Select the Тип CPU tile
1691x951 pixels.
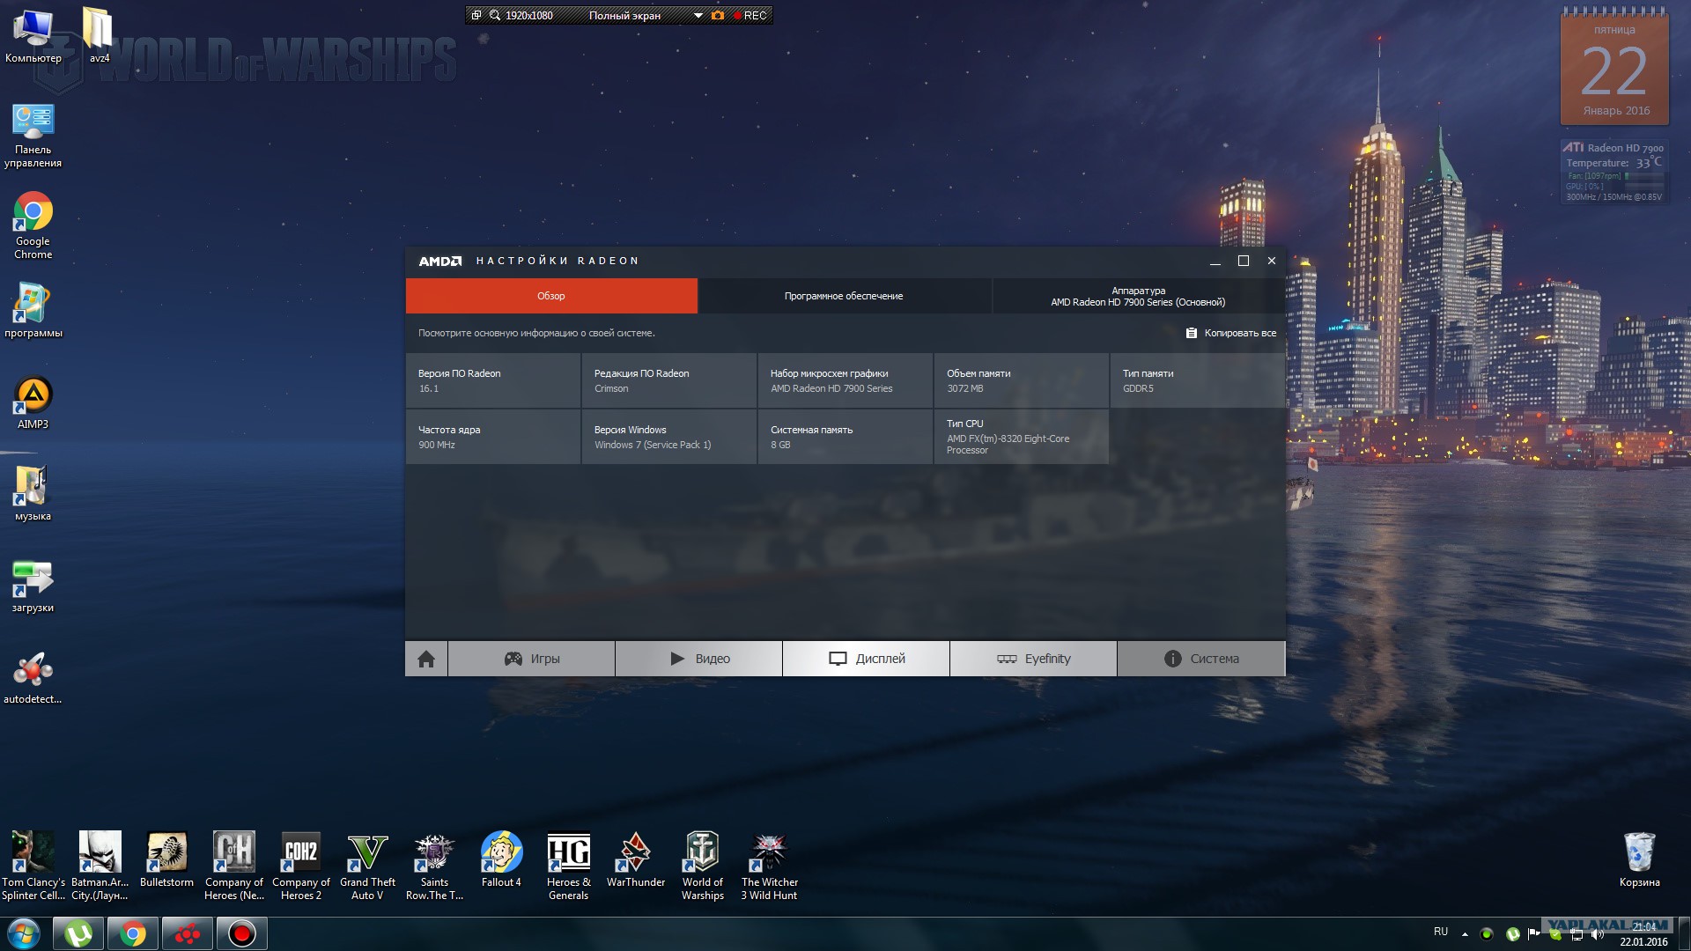coord(1022,437)
